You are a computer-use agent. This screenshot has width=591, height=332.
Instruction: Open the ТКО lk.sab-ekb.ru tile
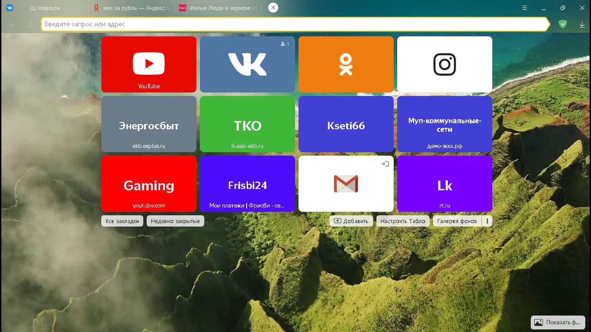tap(247, 124)
